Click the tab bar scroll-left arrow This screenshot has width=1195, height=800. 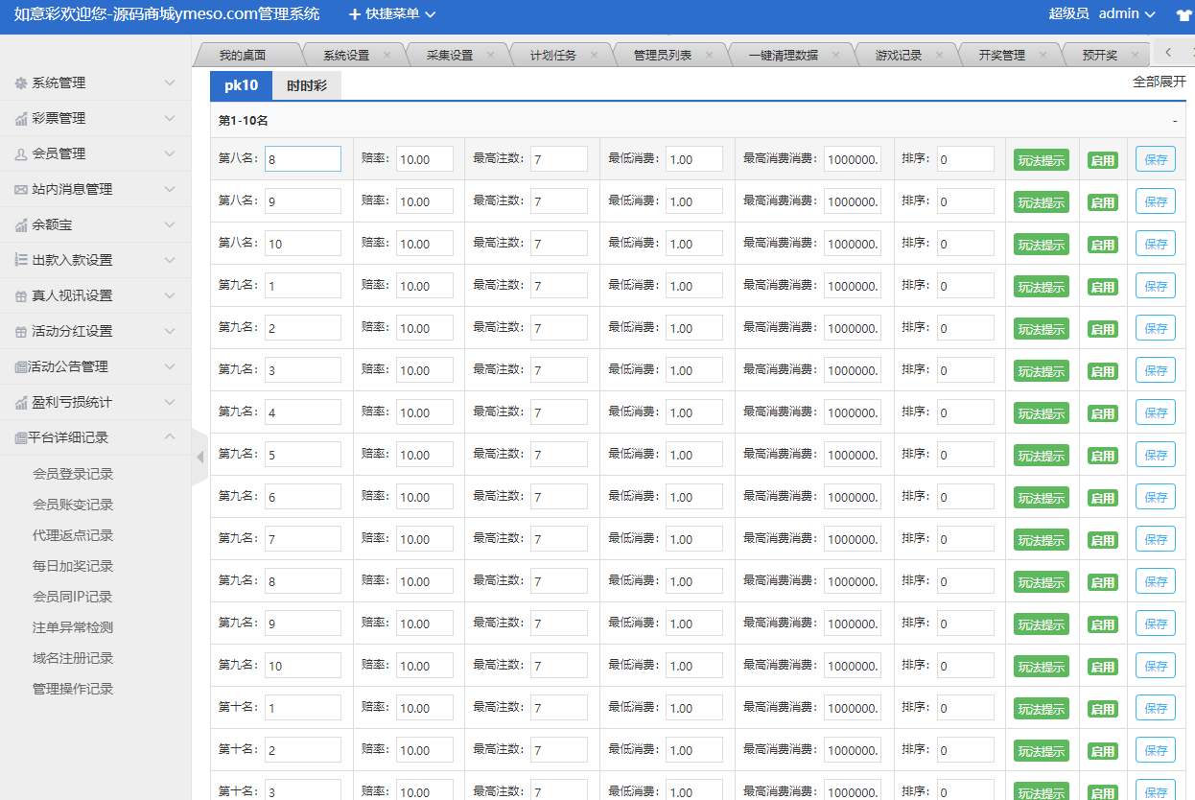1168,53
